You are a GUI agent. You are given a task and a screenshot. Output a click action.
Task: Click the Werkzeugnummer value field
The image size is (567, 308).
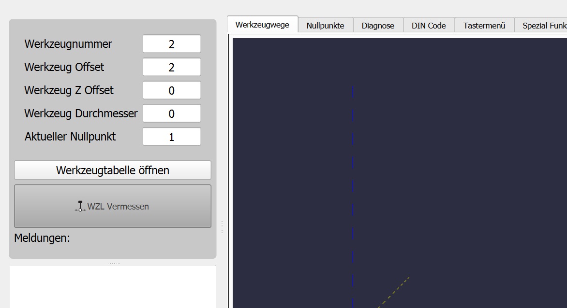pyautogui.click(x=172, y=44)
